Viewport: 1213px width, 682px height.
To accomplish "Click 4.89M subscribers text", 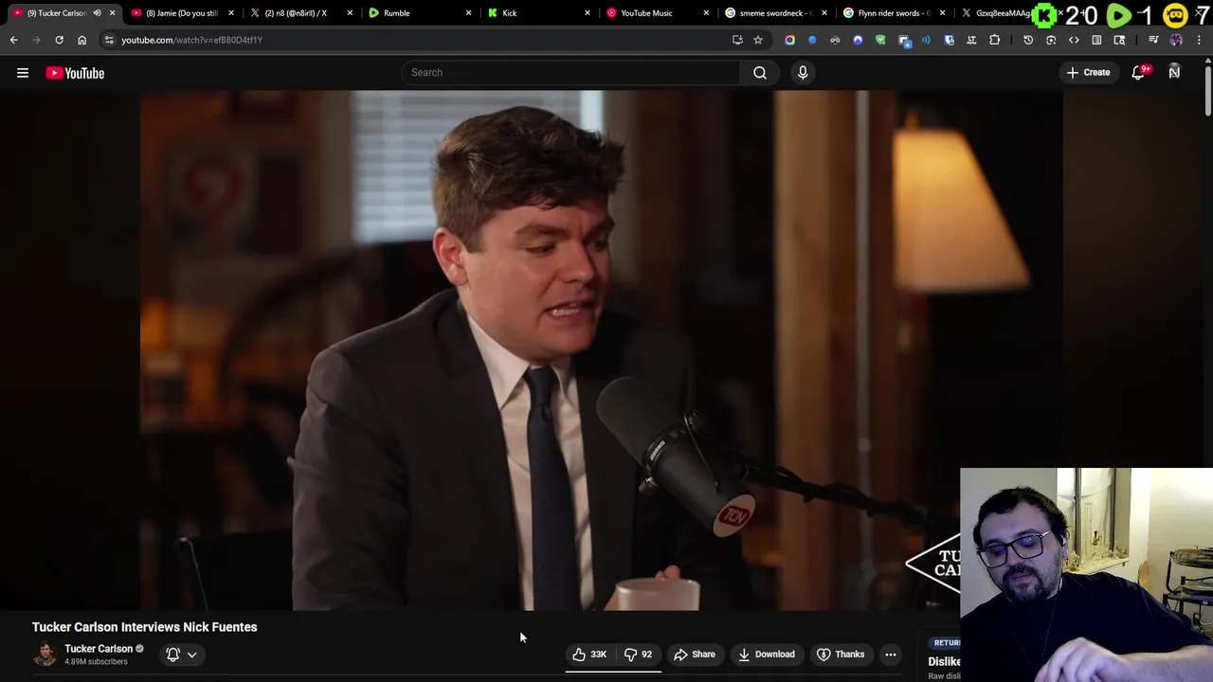I will (96, 662).
